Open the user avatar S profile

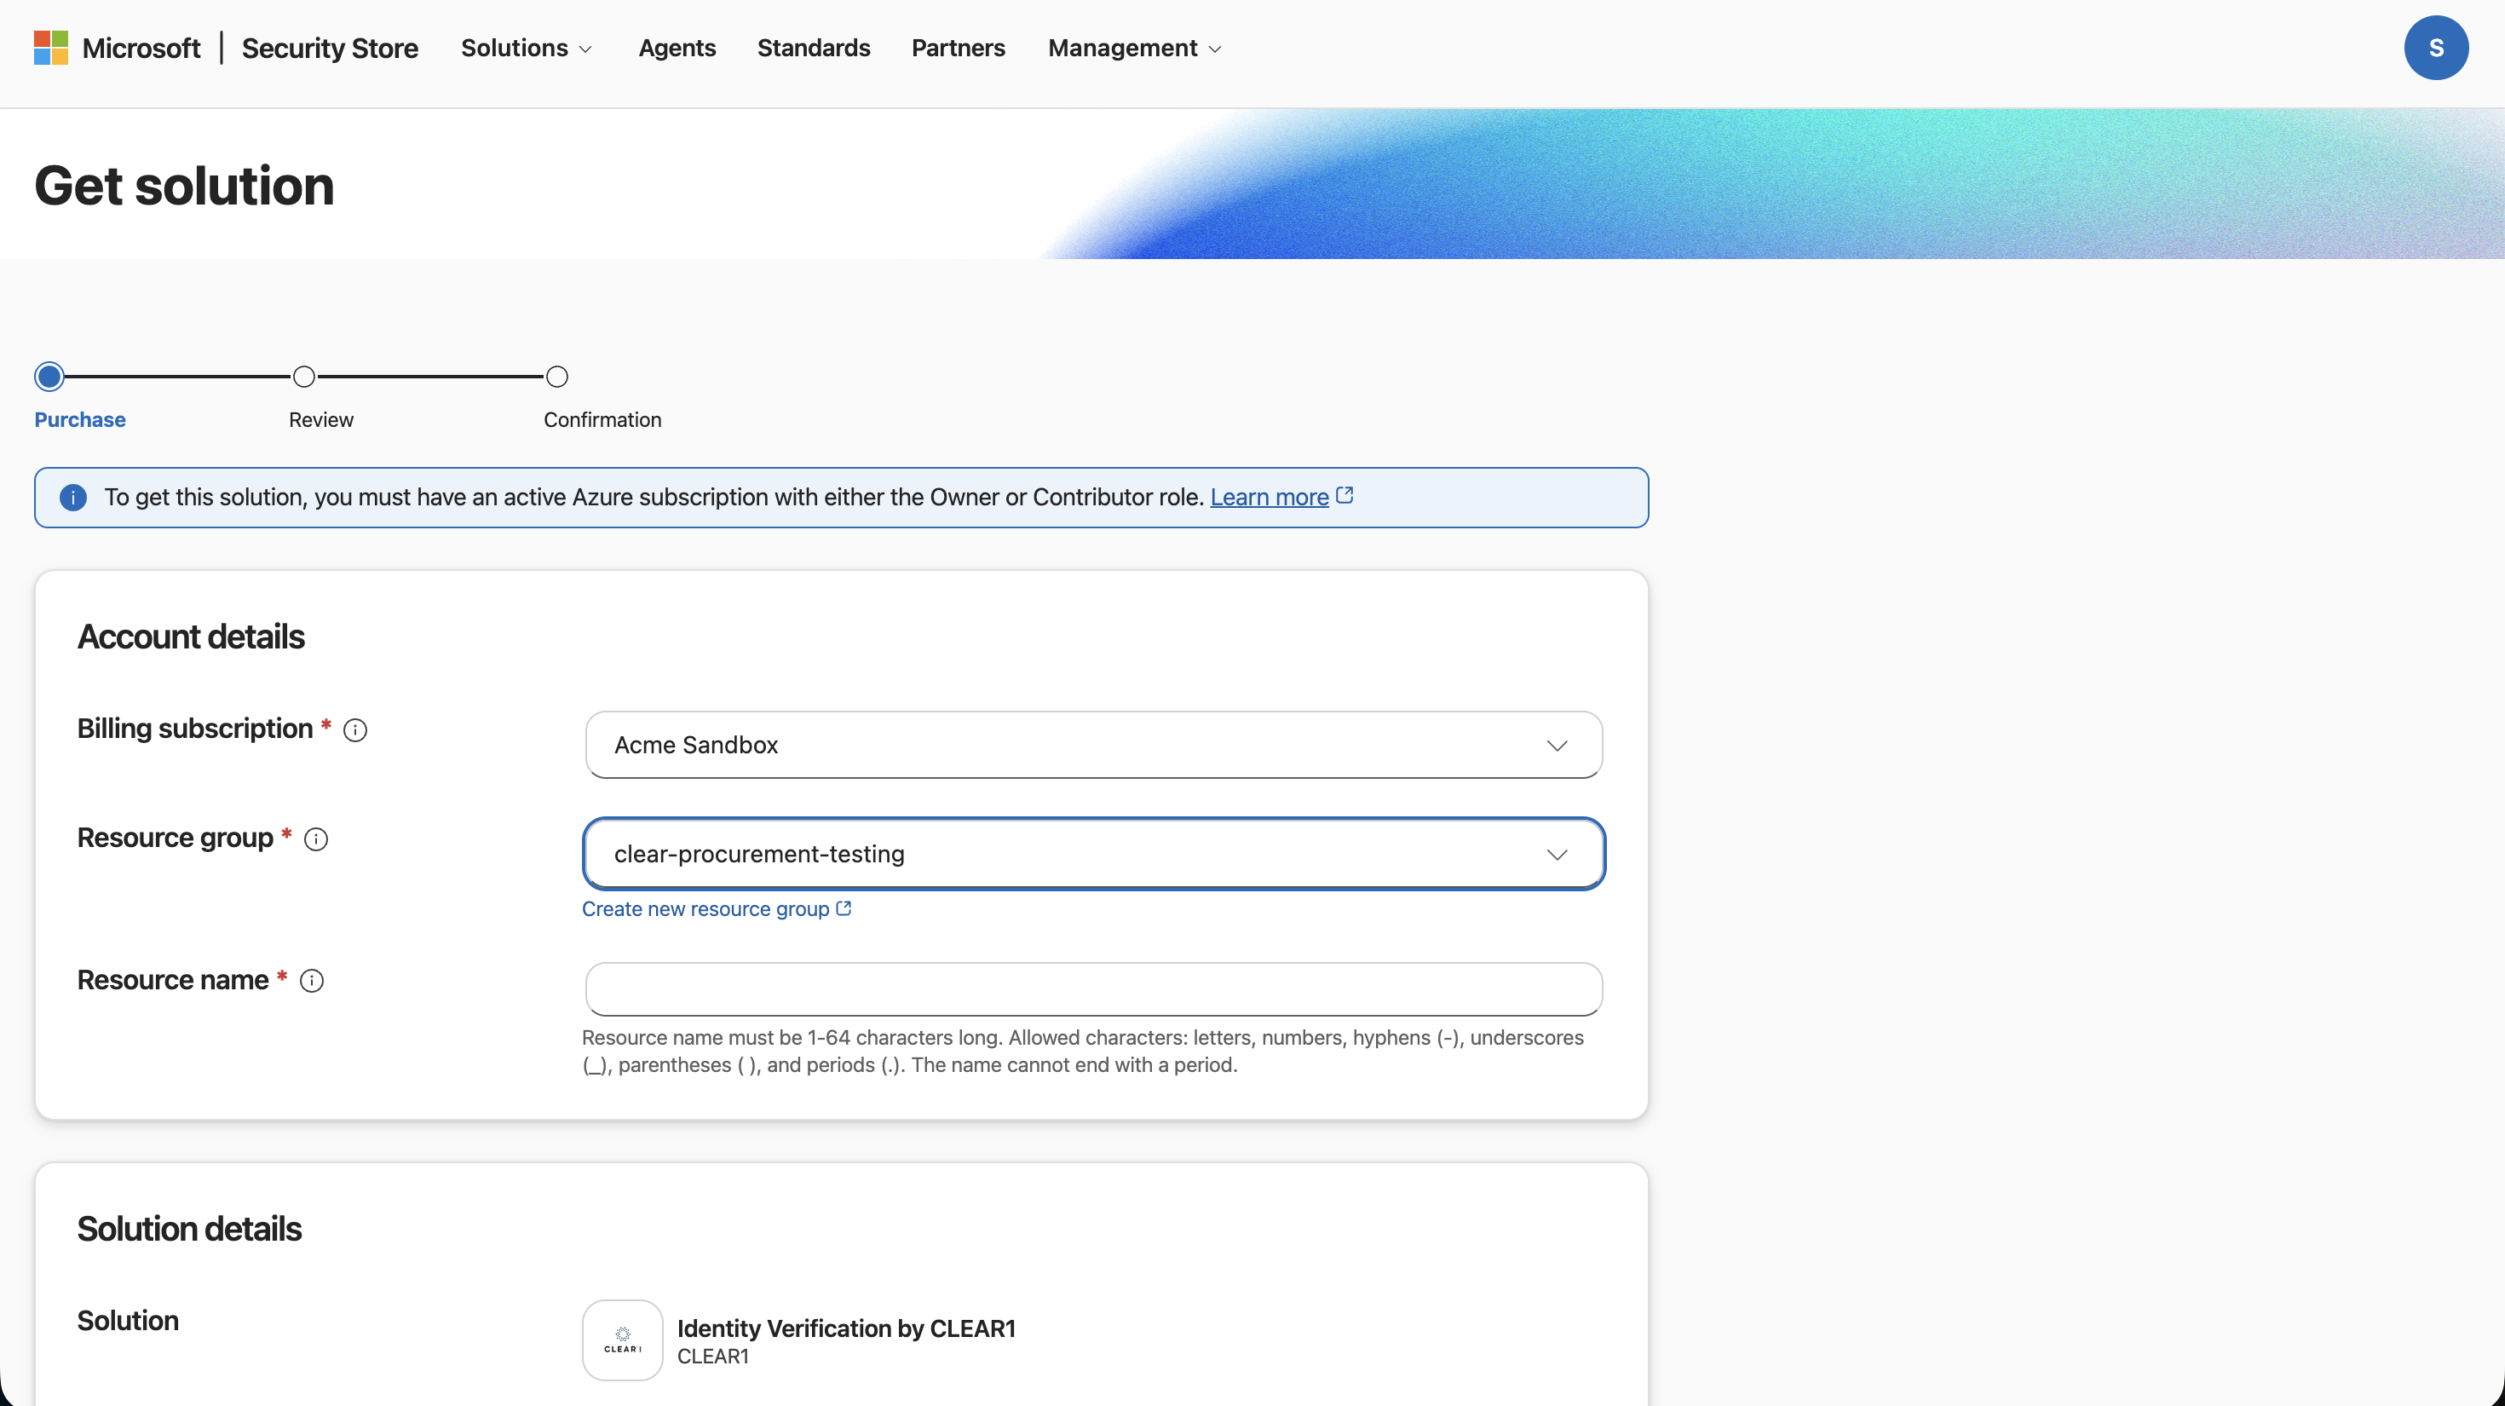(2436, 48)
